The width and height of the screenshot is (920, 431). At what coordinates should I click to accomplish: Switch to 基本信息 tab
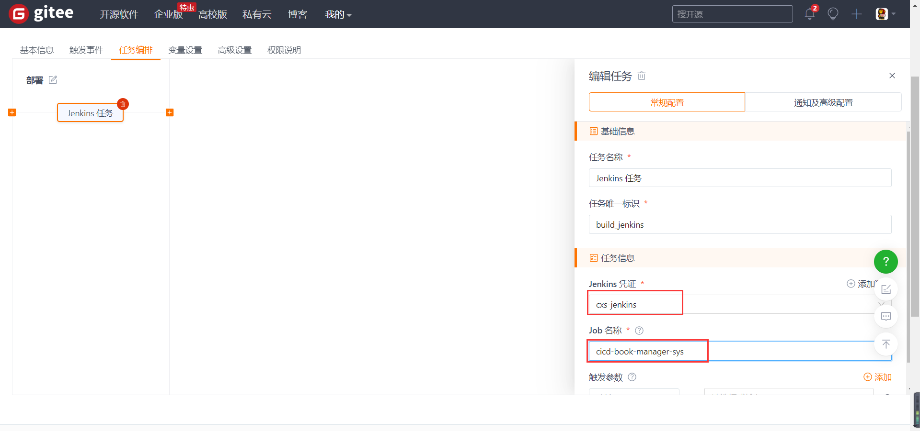click(37, 50)
